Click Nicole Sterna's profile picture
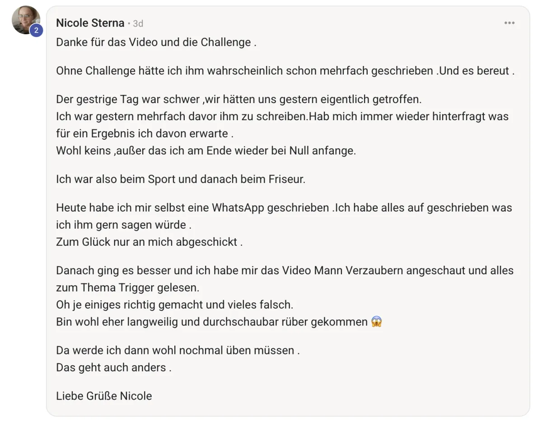Viewport: 542px width, 423px height. pyautogui.click(x=26, y=20)
